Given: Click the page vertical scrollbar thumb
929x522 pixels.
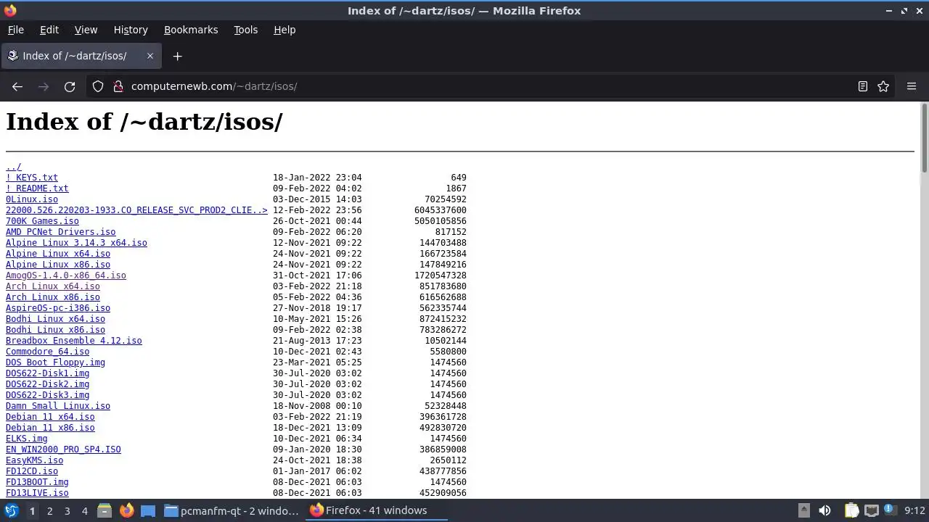Looking at the screenshot, I should click(x=925, y=138).
